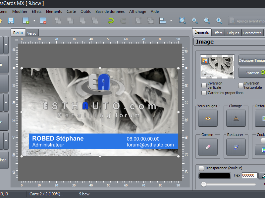Image resolution: width=265 pixels, height=198 pixels.
Task: Click the save floppy disk icon
Action: (11, 21)
